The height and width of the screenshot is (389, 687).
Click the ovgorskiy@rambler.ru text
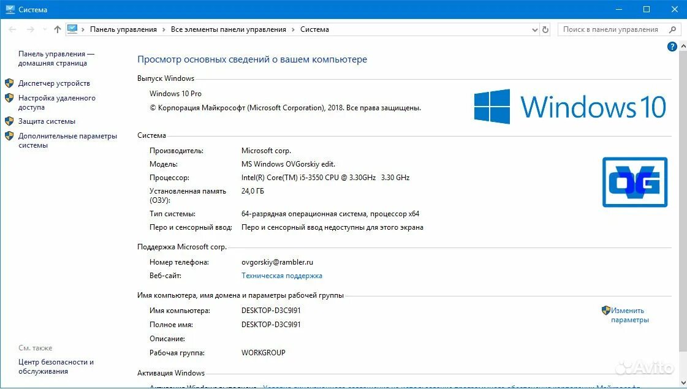[x=278, y=262]
